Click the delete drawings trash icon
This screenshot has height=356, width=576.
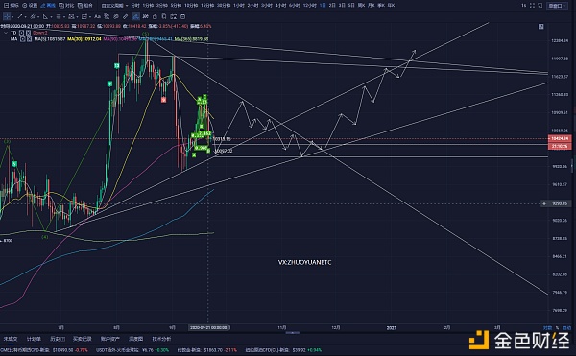[x=164, y=16]
